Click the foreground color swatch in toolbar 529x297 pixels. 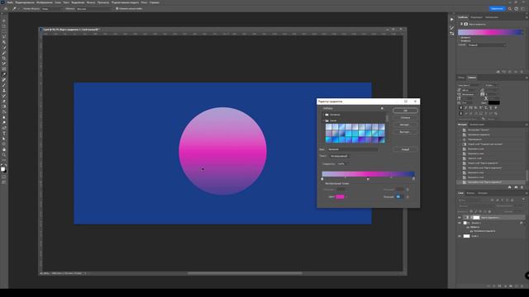tap(2, 168)
